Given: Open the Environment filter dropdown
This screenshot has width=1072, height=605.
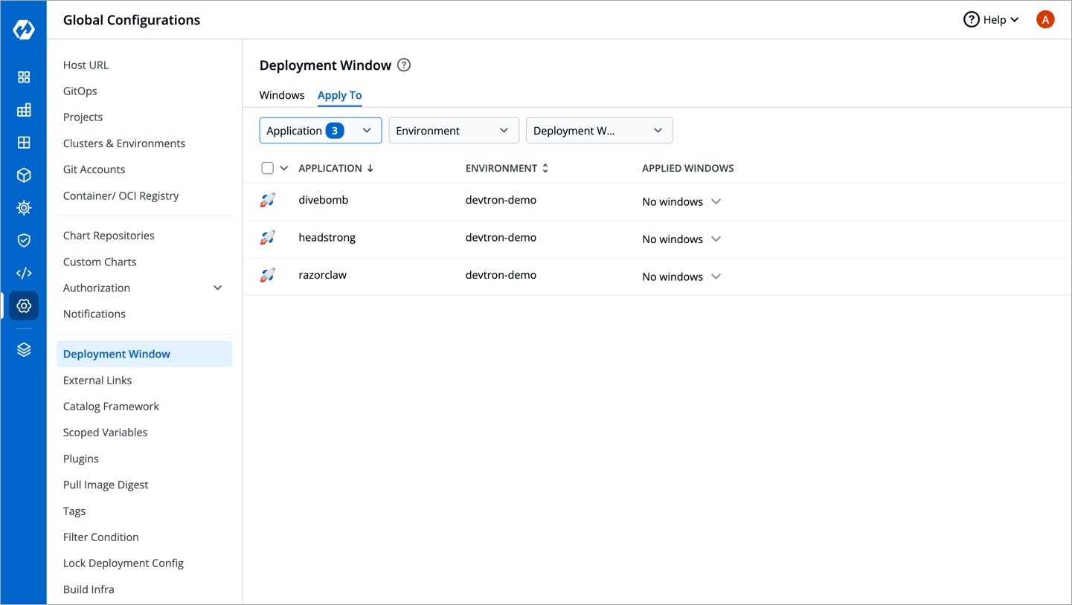Looking at the screenshot, I should coord(453,131).
